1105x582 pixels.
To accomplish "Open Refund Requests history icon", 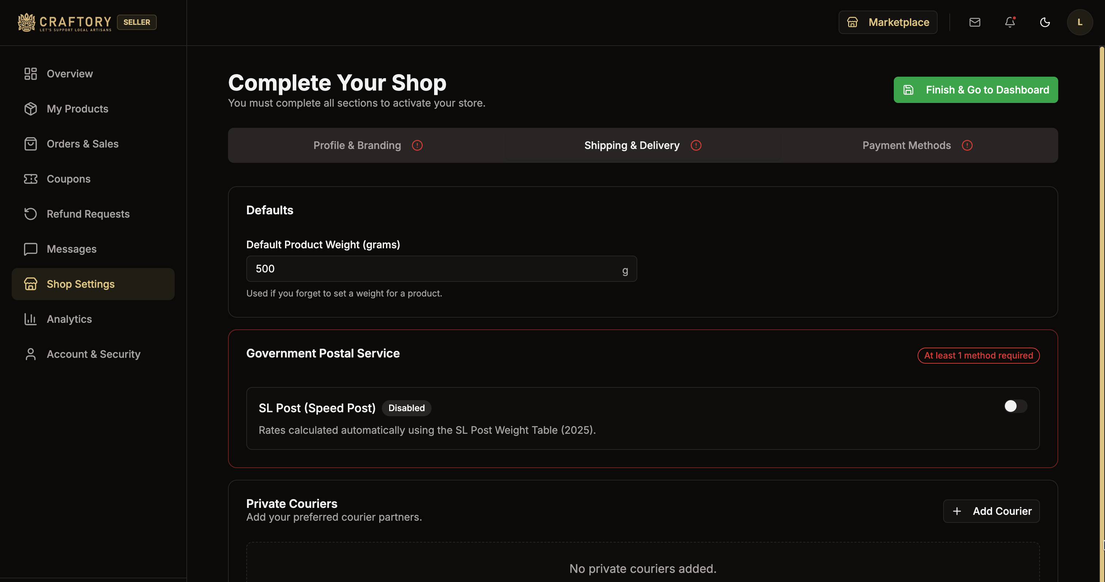I will (x=30, y=214).
